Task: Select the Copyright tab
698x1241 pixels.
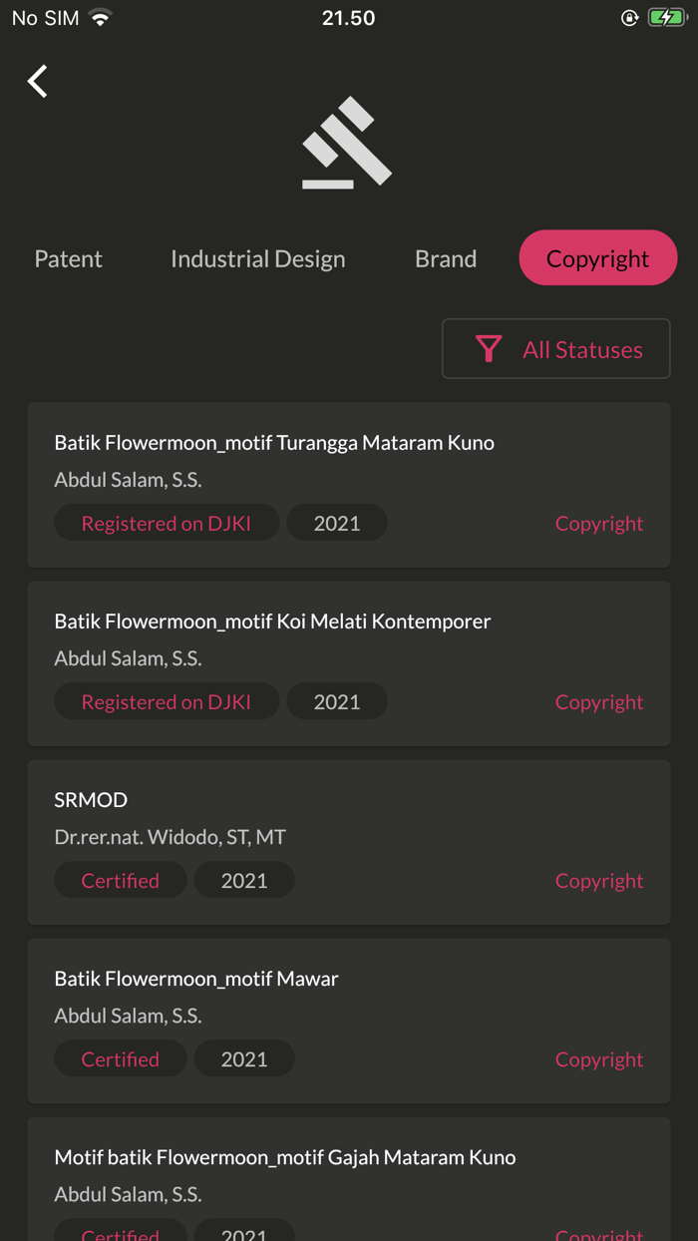Action: click(x=597, y=258)
